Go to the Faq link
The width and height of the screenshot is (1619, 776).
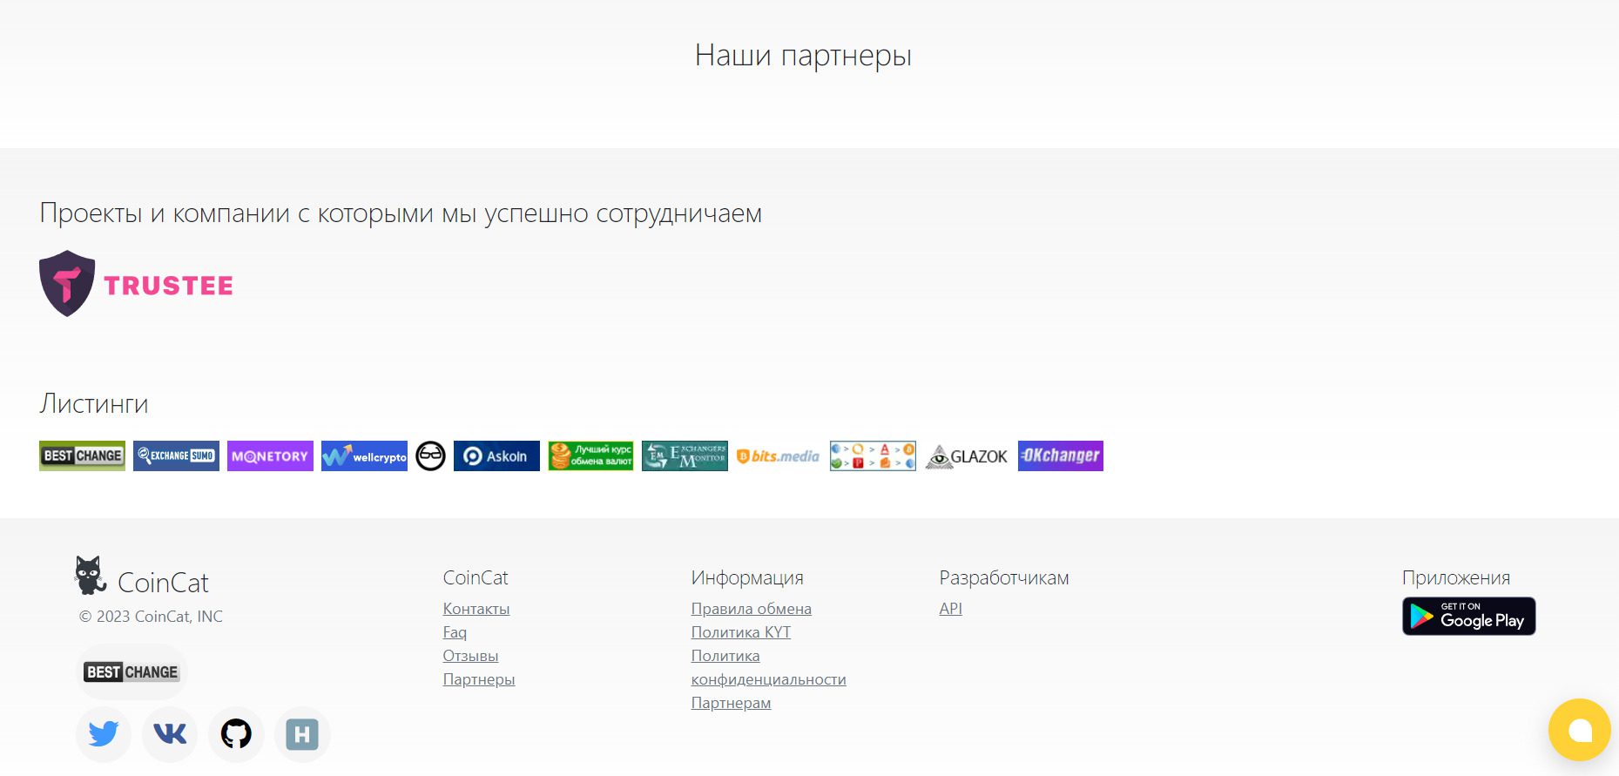pyautogui.click(x=455, y=632)
